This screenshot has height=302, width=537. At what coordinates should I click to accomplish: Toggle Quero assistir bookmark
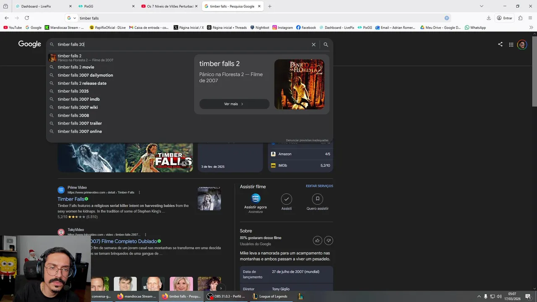[318, 199]
